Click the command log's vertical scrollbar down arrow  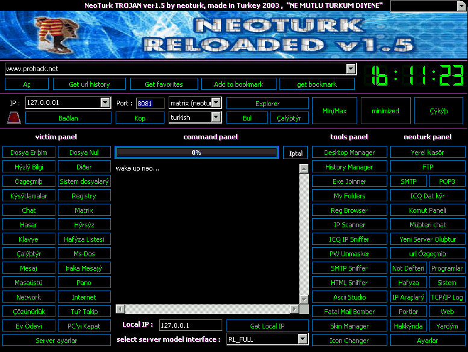(x=304, y=299)
